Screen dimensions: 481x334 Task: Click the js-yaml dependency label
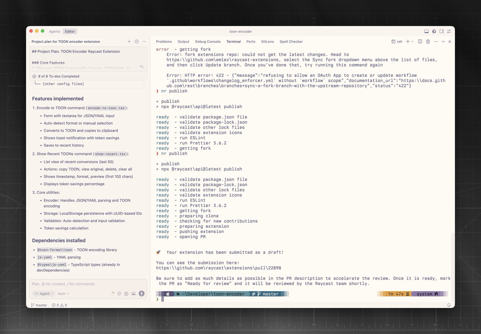coord(44,257)
